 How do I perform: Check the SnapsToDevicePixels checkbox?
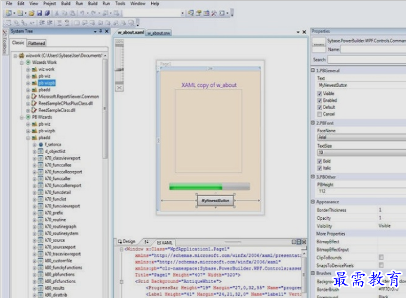click(381, 265)
